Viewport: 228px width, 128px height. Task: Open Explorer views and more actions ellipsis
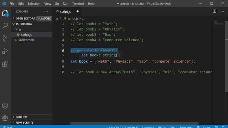[46, 11]
